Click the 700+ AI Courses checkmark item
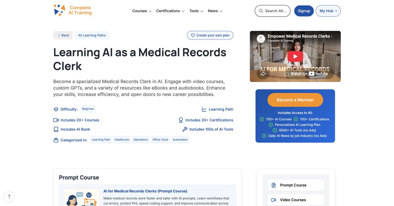The image size is (394, 206). point(275,119)
